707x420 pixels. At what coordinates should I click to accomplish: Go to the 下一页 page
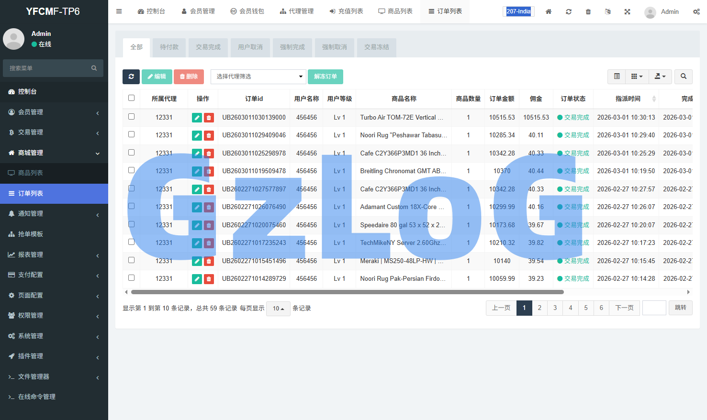point(624,308)
